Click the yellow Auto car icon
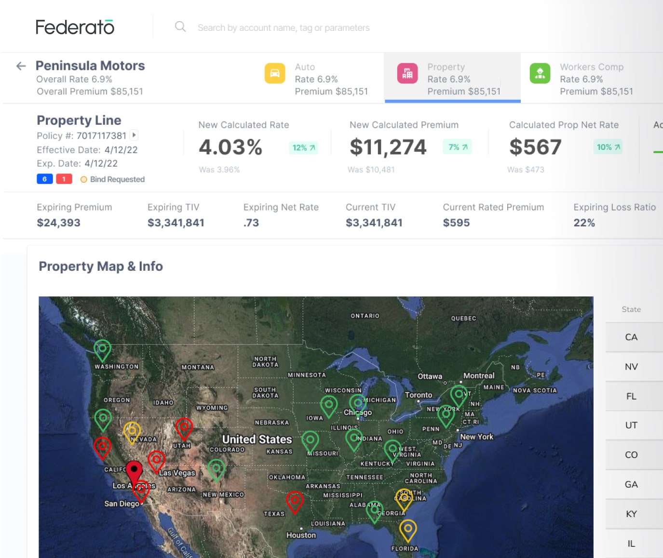 point(275,73)
